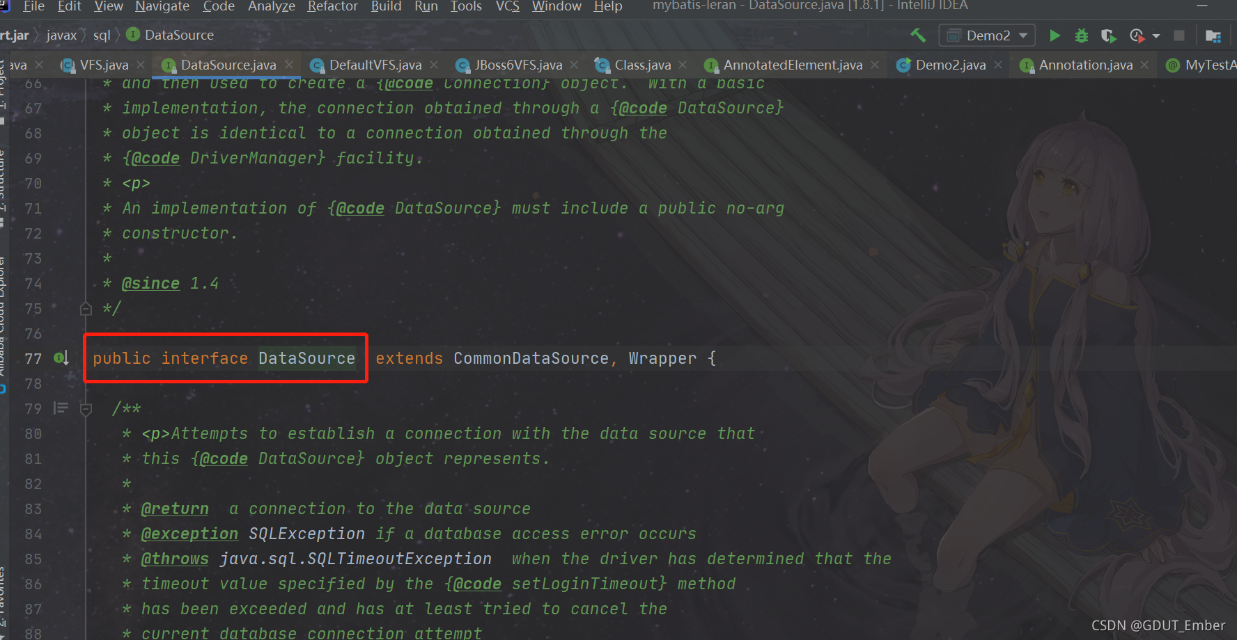Click the @throws tag on line 85

click(x=175, y=559)
